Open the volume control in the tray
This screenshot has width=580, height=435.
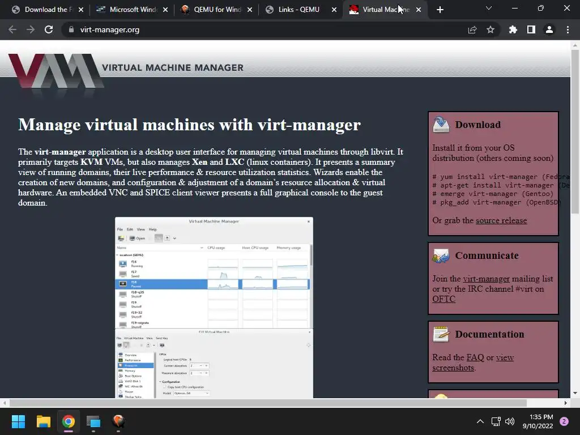tap(510, 421)
